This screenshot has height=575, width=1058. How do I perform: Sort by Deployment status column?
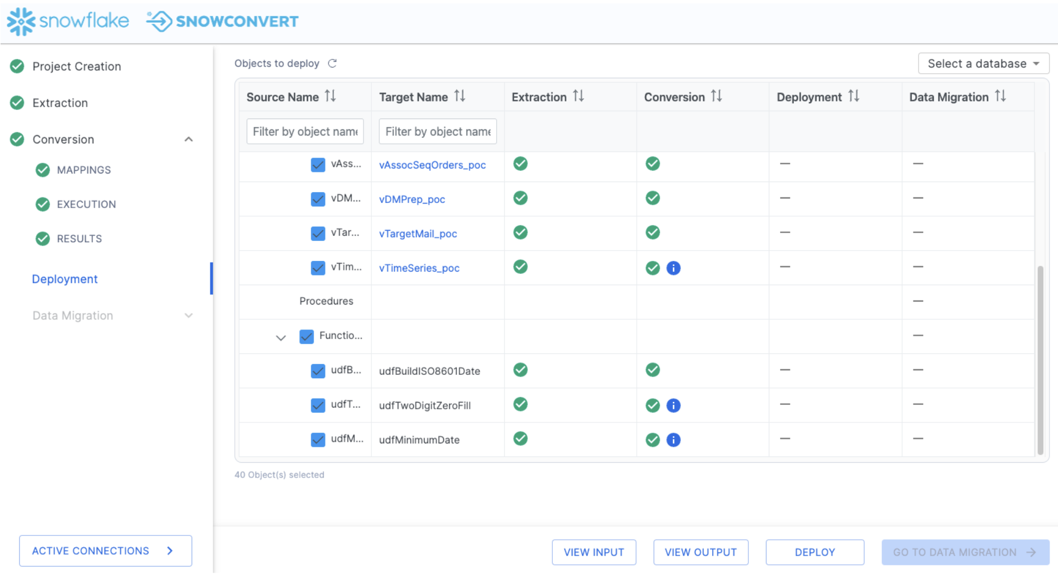[853, 96]
